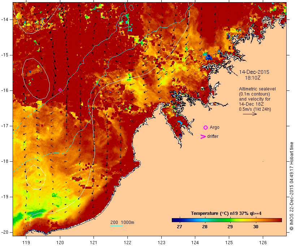Click the '0.5m/s (1kt 24h)' text
Screen dimensions: 296x246
(255, 109)
